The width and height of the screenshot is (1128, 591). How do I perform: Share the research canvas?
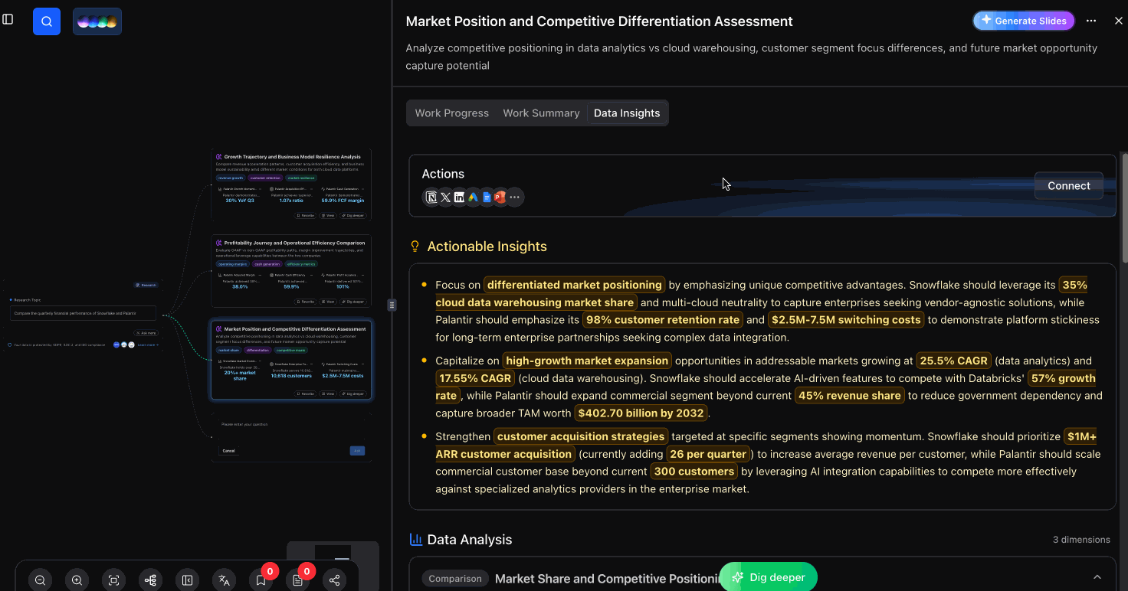coord(334,580)
